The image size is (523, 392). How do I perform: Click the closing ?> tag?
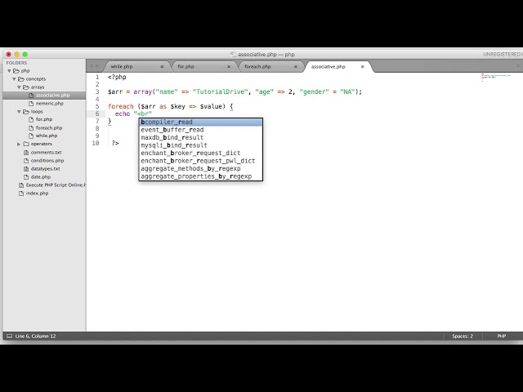115,143
